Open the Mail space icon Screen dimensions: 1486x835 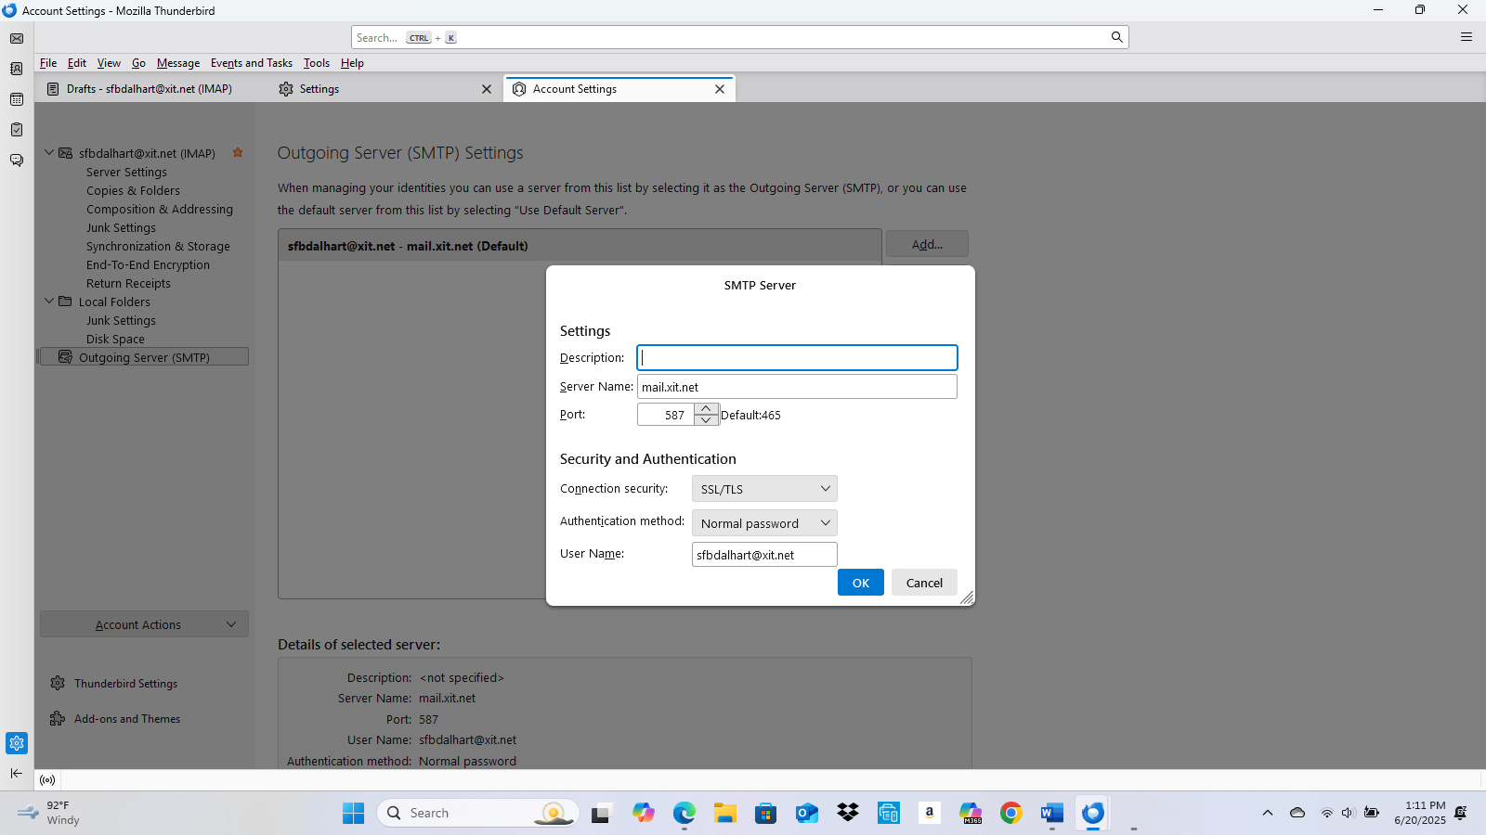pyautogui.click(x=17, y=39)
